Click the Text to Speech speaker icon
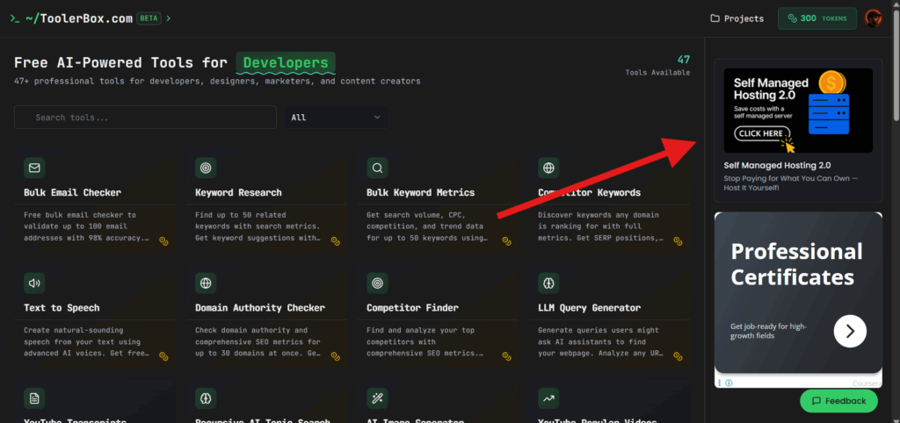 34,283
